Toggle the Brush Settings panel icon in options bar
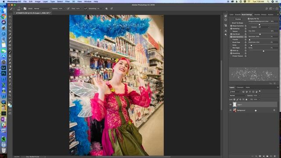Image resolution: width=281 pixels, height=158 pixels. click(25, 9)
